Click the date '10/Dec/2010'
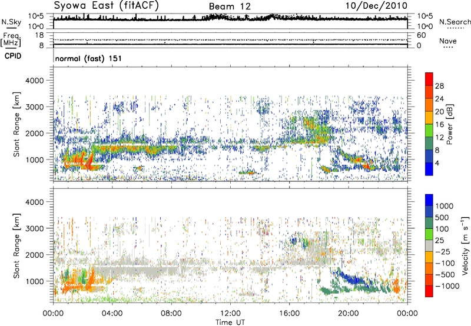Viewport: 471px width, 326px height. click(x=376, y=6)
